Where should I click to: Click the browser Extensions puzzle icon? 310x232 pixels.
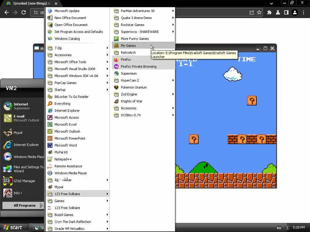click(269, 12)
